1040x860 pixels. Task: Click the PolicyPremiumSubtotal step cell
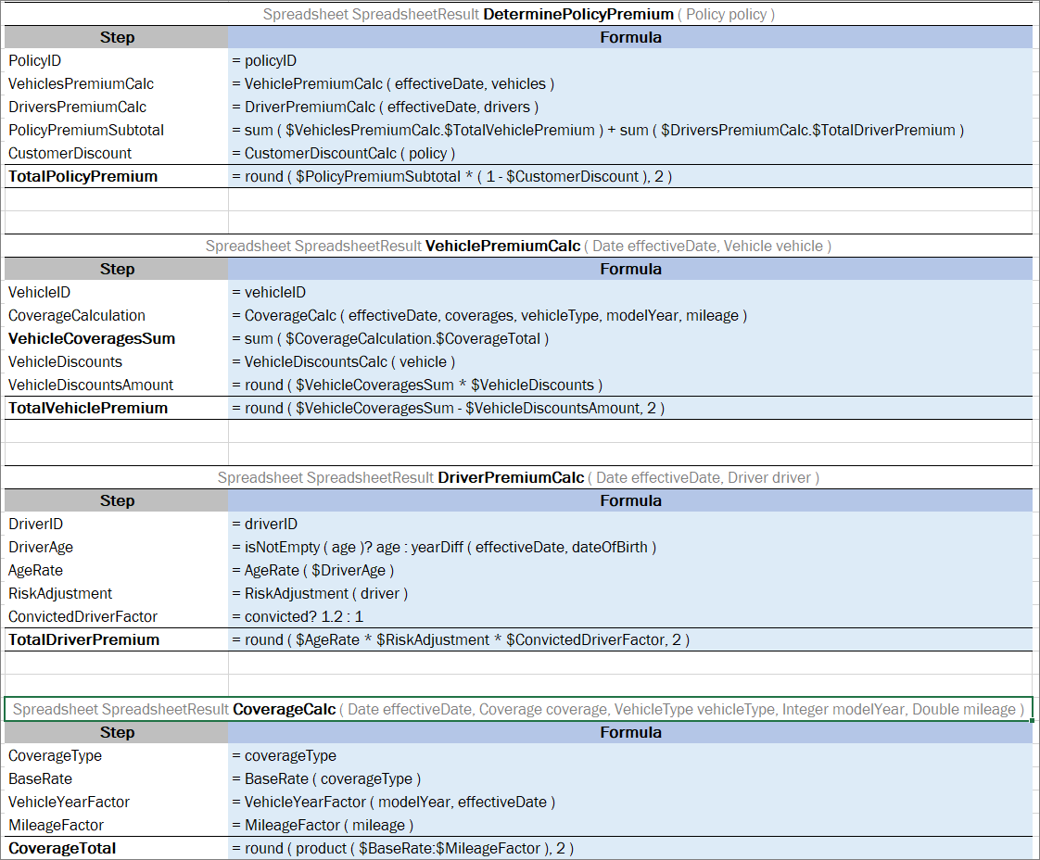(x=116, y=130)
